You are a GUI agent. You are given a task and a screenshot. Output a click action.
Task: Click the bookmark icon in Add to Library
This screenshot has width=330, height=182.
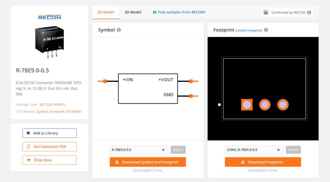tap(28, 133)
